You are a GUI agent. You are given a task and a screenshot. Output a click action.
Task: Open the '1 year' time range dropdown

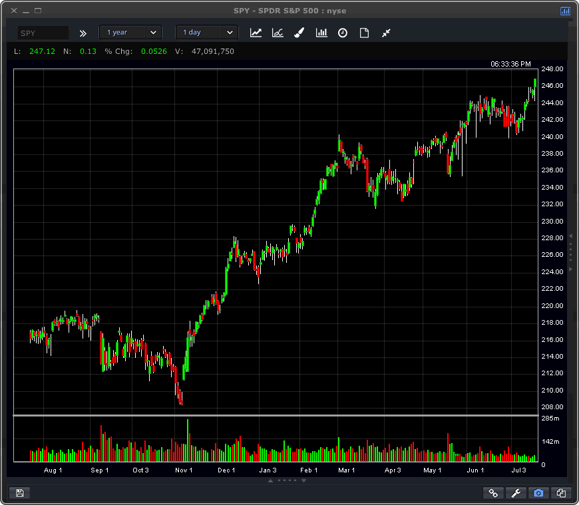(130, 33)
